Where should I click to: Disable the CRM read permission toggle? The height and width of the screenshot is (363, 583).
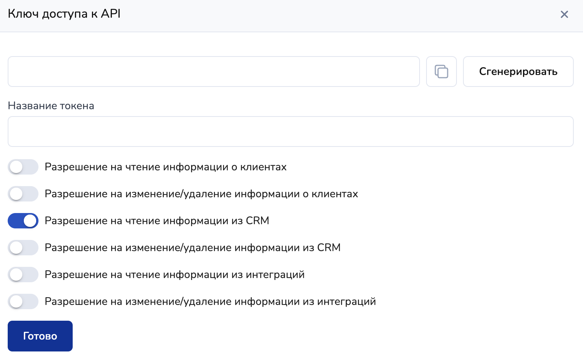pyautogui.click(x=23, y=221)
